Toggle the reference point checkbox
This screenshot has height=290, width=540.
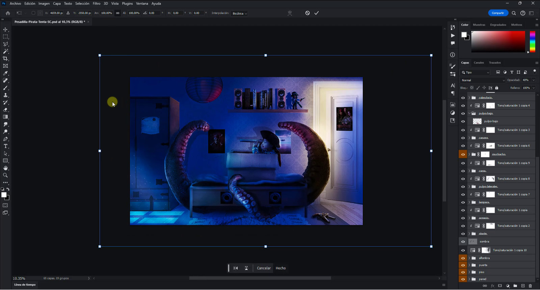click(x=33, y=13)
